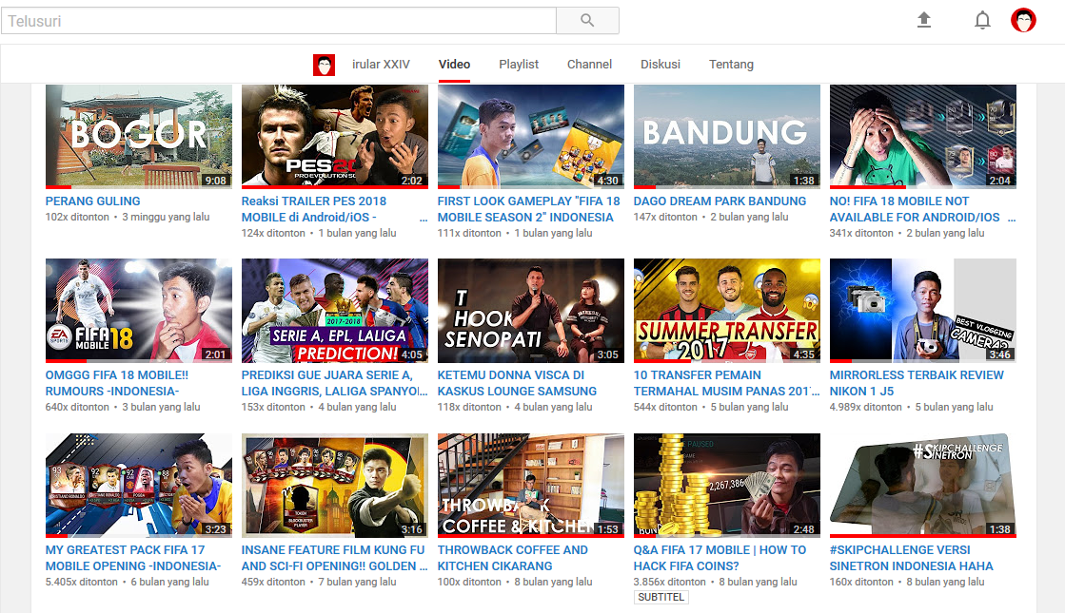Play the NO! FIFA 18 Mobile thumbnail
Viewport: 1065px width, 613px height.
point(923,136)
